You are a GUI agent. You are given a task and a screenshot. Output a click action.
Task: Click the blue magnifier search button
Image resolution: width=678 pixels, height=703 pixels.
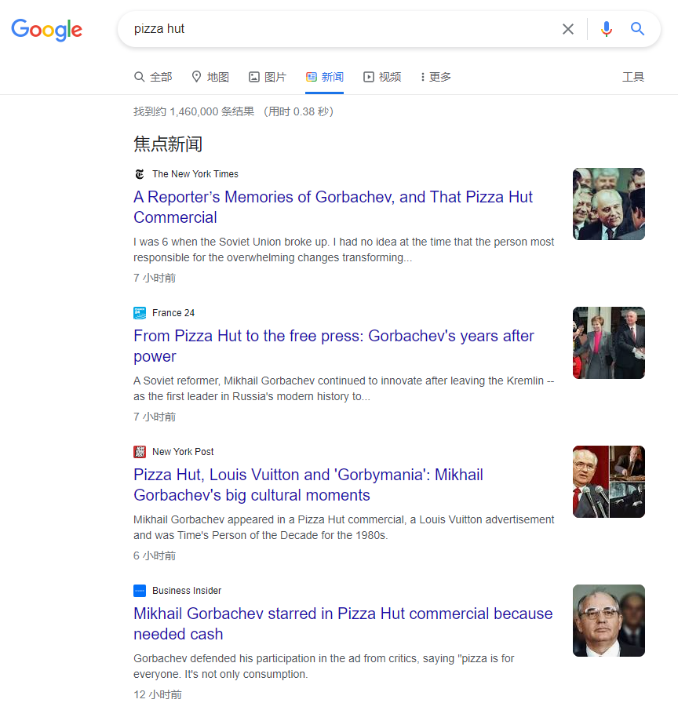637,29
